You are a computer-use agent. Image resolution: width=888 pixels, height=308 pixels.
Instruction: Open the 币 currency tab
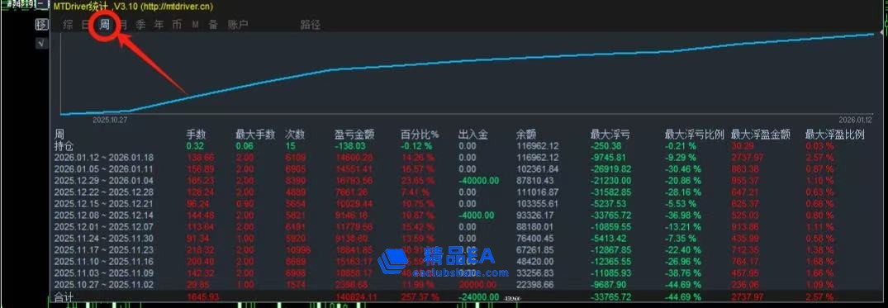178,24
